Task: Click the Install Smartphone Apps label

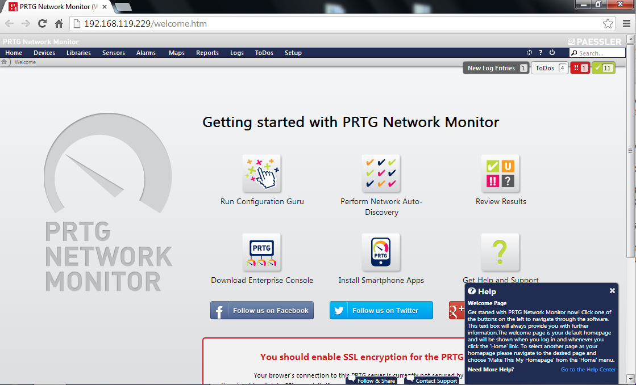Action: click(381, 280)
